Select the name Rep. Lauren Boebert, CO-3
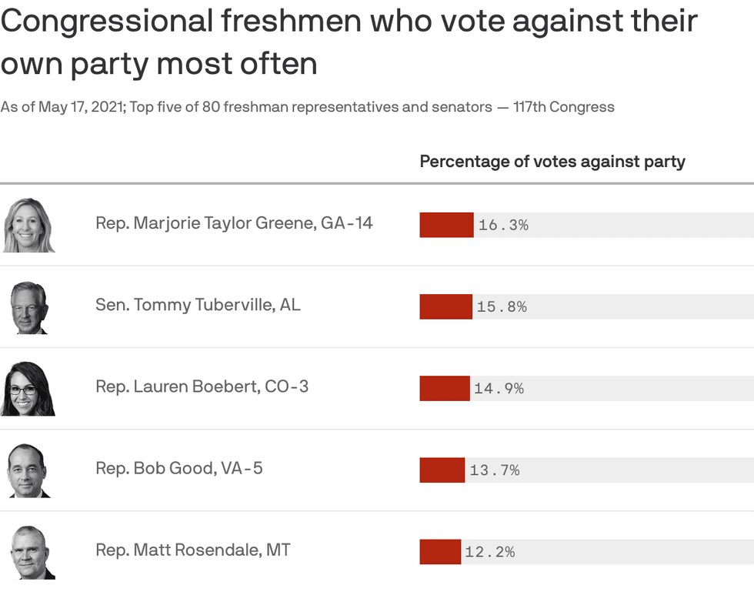The height and width of the screenshot is (592, 754). pos(202,386)
